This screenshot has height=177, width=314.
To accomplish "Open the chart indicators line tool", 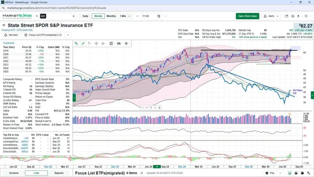I will (103, 44).
